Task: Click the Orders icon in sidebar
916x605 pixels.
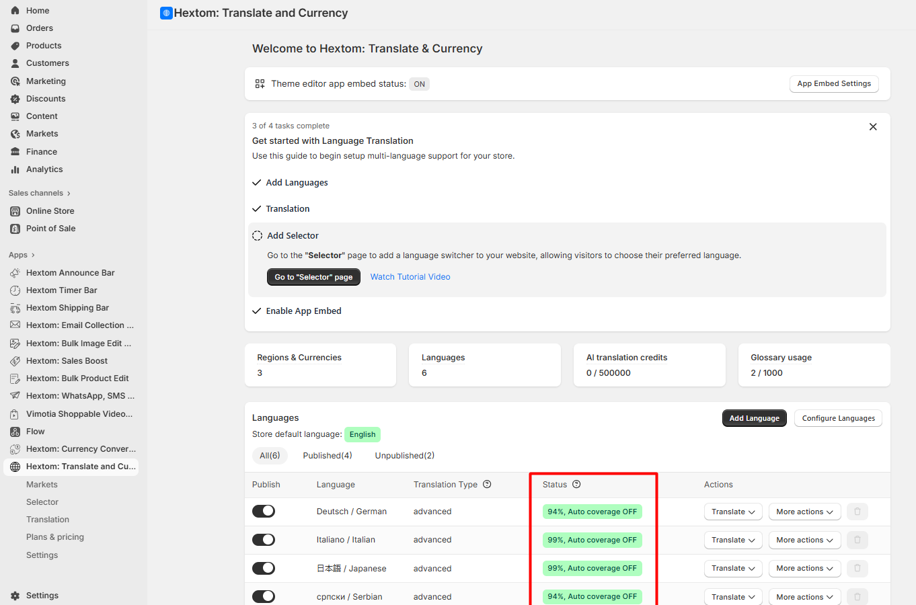Action: point(15,28)
